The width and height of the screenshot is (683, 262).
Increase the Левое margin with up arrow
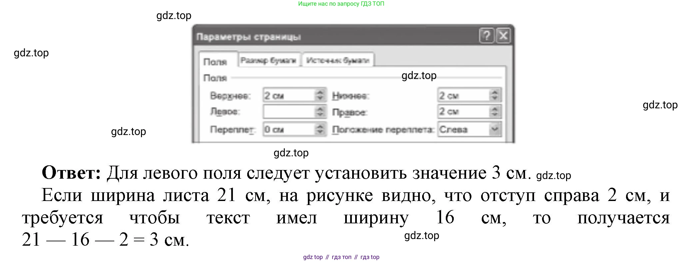pos(320,108)
